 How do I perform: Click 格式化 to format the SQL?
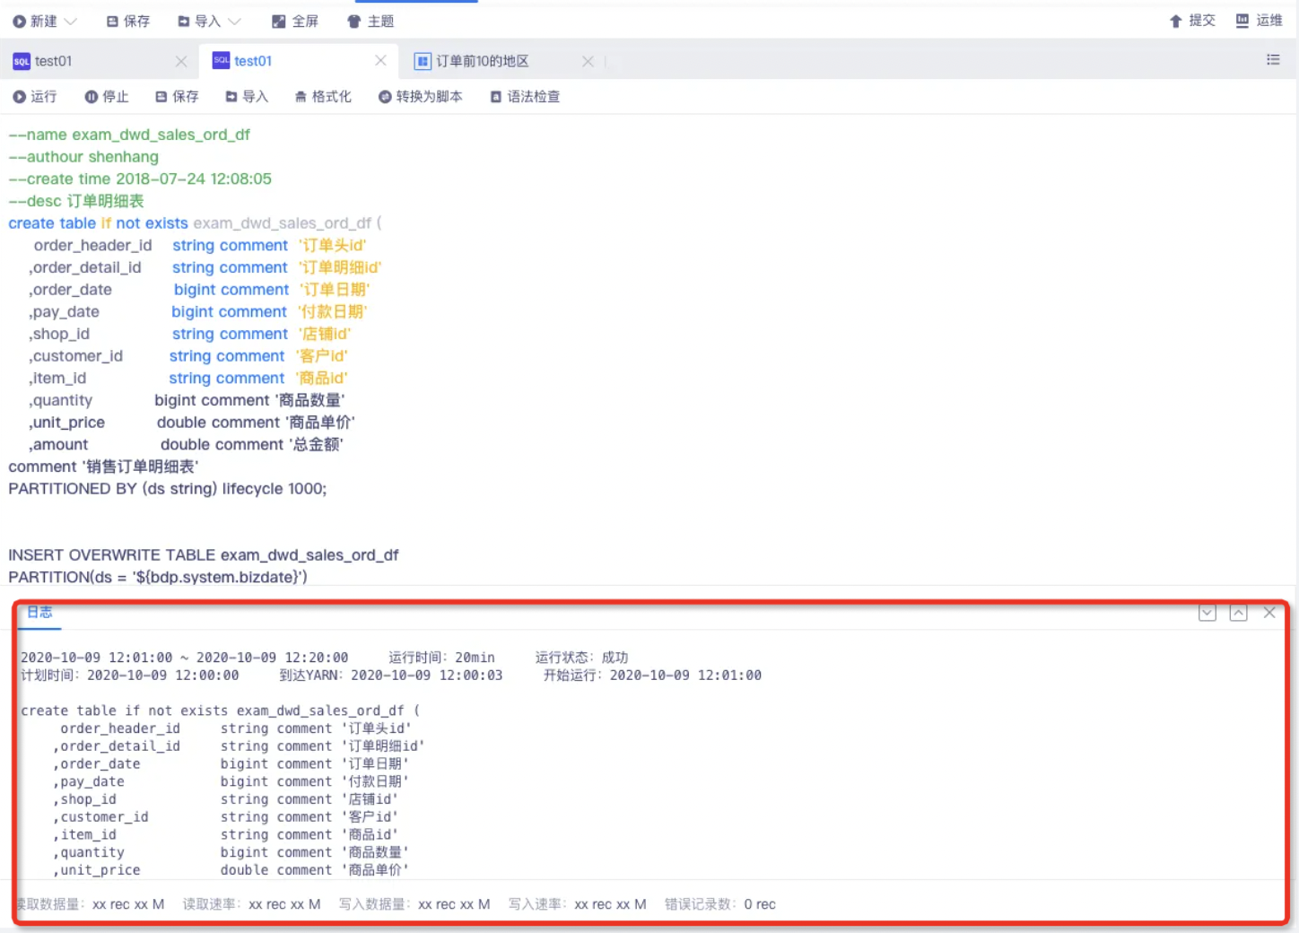coord(323,96)
